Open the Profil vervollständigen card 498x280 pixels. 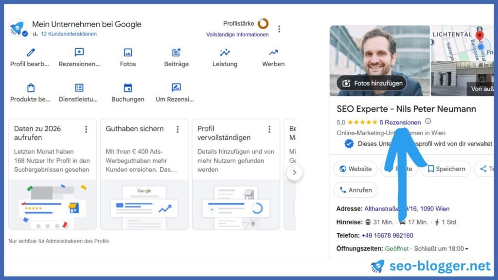[236, 175]
